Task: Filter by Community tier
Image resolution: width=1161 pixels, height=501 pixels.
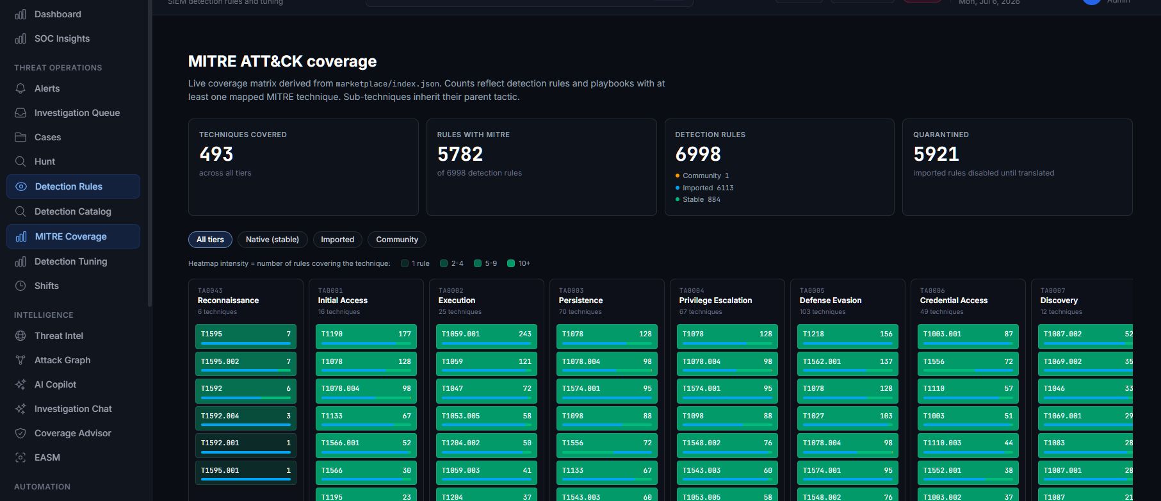Action: coord(397,240)
